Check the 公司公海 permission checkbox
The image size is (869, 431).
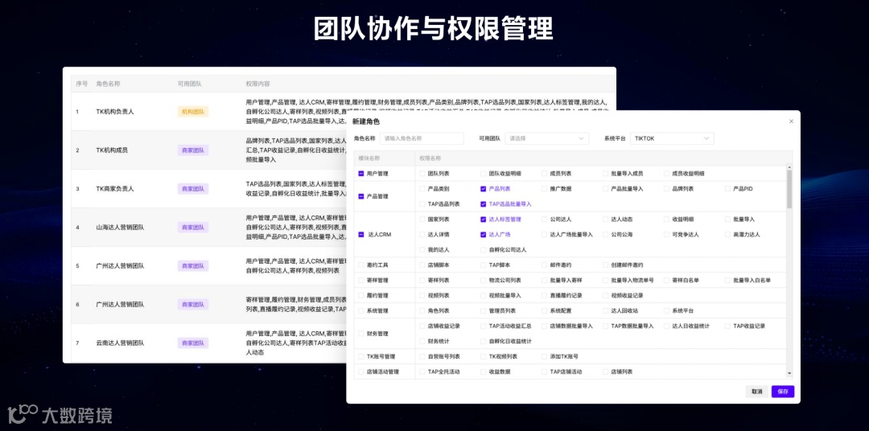click(x=605, y=234)
